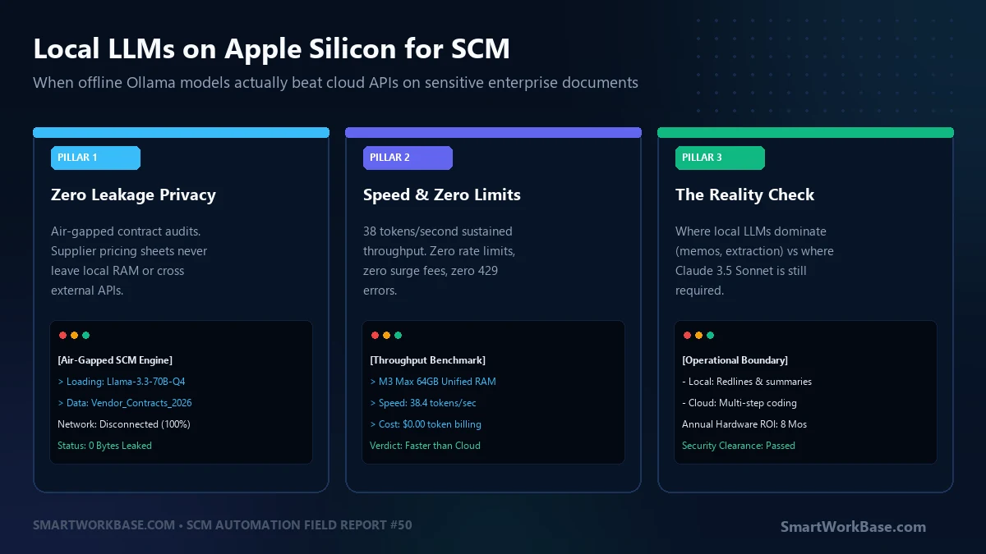Click the Zero Leakage Privacy heading
The width and height of the screenshot is (986, 554).
coord(133,195)
